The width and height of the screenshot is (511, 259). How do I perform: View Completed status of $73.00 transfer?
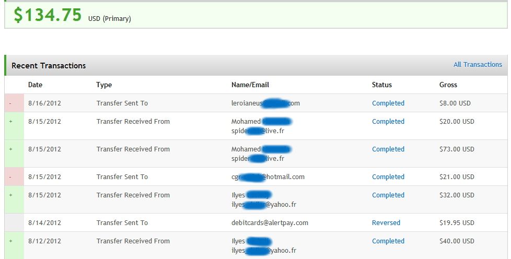(388, 149)
